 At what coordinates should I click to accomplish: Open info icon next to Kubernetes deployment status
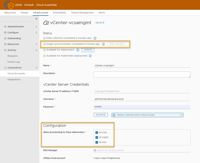tap(90, 56)
